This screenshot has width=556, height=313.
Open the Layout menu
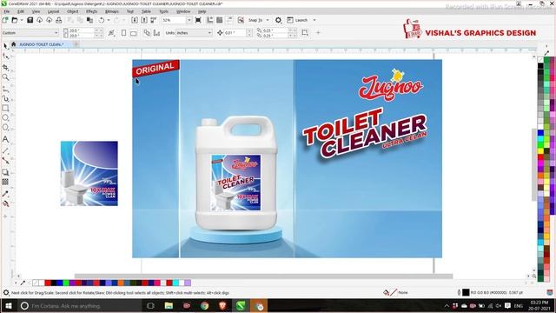coord(54,11)
